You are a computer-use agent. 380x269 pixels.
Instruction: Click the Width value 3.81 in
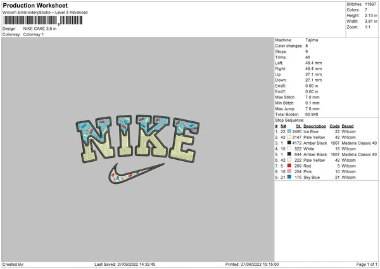[x=370, y=22]
